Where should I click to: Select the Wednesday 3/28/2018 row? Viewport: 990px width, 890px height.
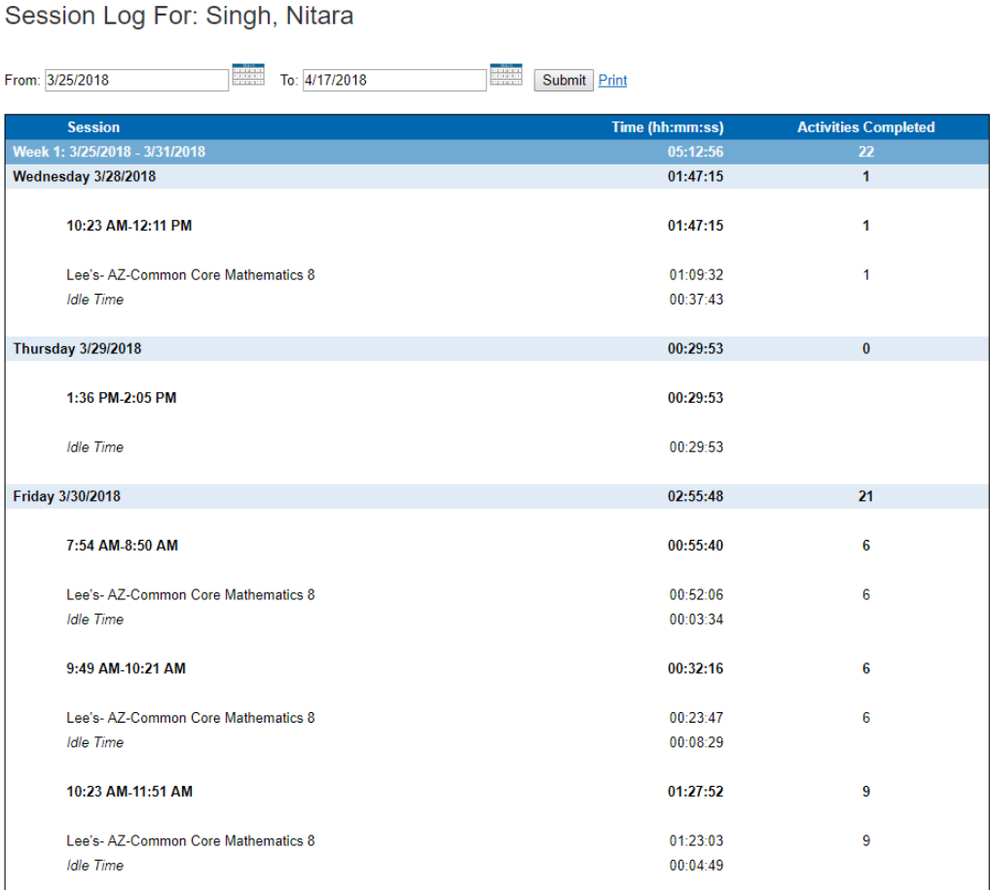[496, 176]
